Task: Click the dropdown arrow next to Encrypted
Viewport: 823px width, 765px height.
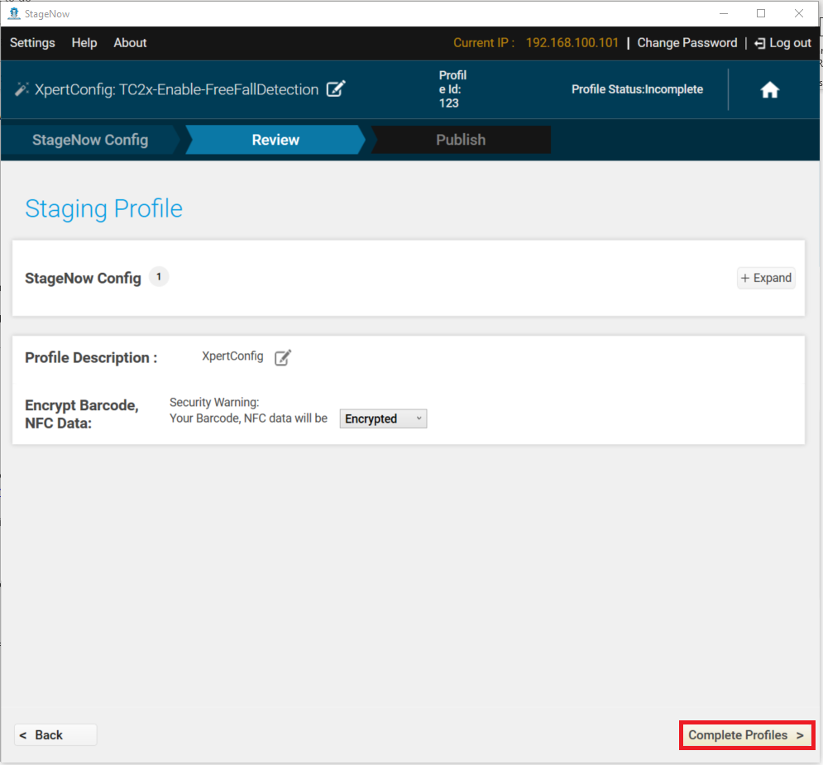Action: pos(419,418)
